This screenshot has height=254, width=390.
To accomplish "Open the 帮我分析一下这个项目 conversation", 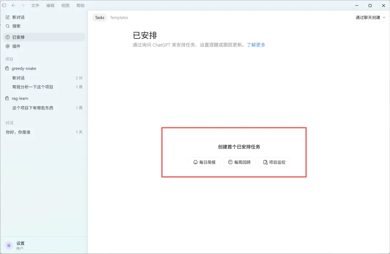I will pyautogui.click(x=44, y=87).
